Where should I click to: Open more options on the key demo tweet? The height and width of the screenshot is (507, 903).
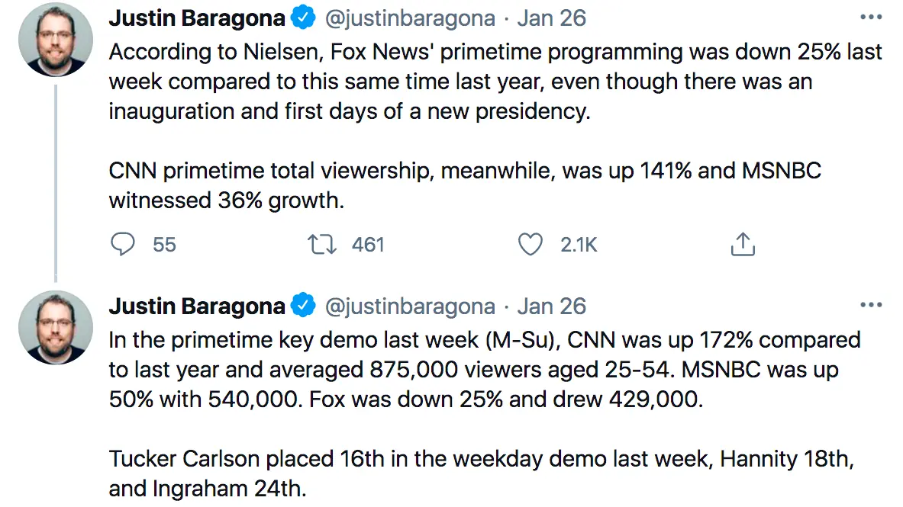(x=871, y=305)
